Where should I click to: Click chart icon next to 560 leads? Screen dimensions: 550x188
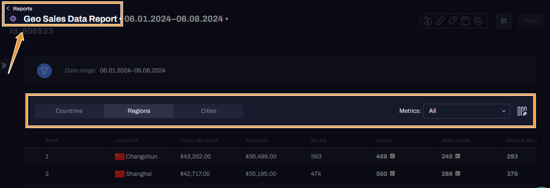(392, 174)
